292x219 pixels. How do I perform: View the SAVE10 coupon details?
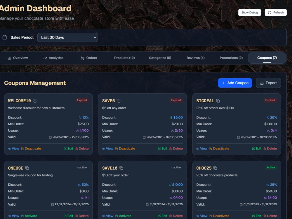[108, 216]
